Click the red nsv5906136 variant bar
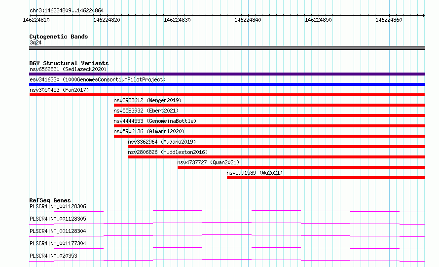Viewport: 439px width, 267px height. (269, 136)
